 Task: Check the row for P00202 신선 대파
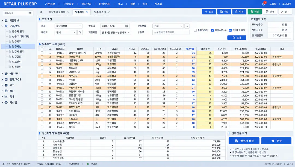pyautogui.click(x=42, y=65)
